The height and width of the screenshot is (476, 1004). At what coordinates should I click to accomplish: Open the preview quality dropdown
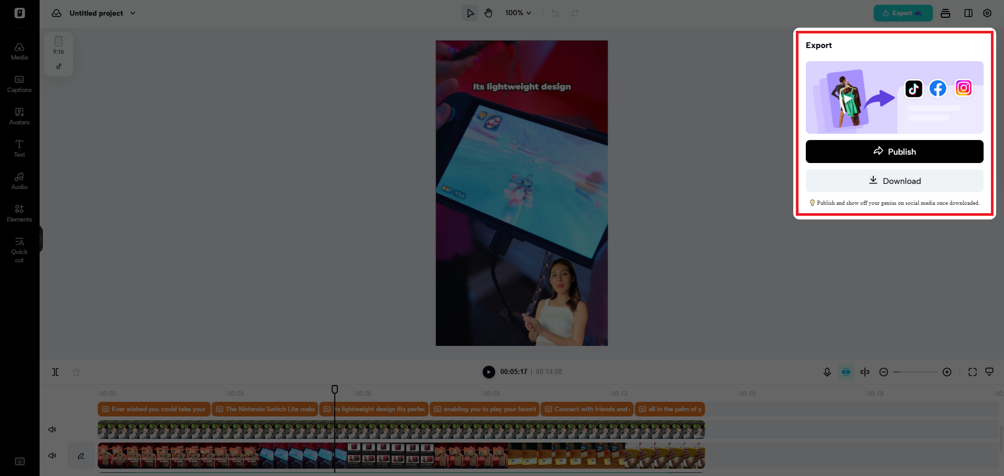click(x=990, y=372)
